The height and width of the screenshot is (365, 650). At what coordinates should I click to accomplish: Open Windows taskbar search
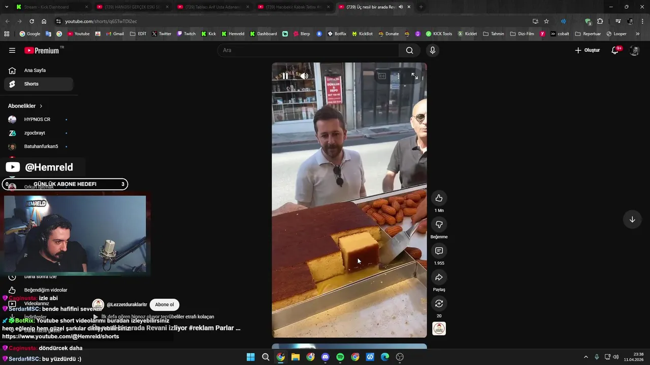(266, 357)
